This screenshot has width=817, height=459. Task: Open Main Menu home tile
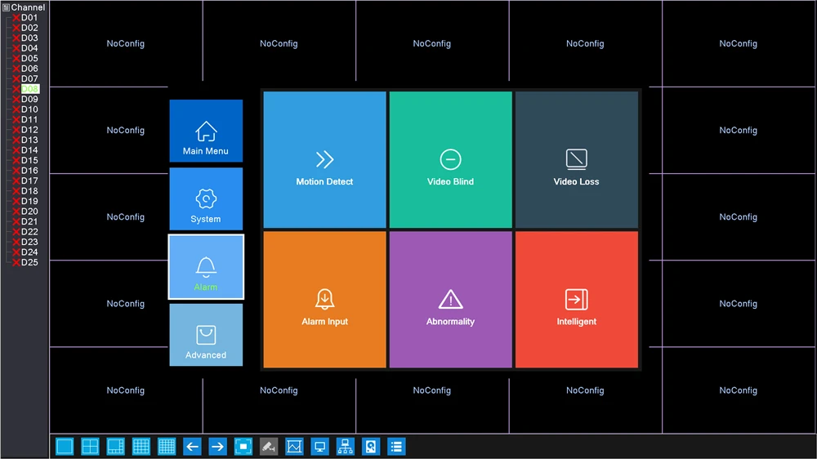pyautogui.click(x=206, y=131)
